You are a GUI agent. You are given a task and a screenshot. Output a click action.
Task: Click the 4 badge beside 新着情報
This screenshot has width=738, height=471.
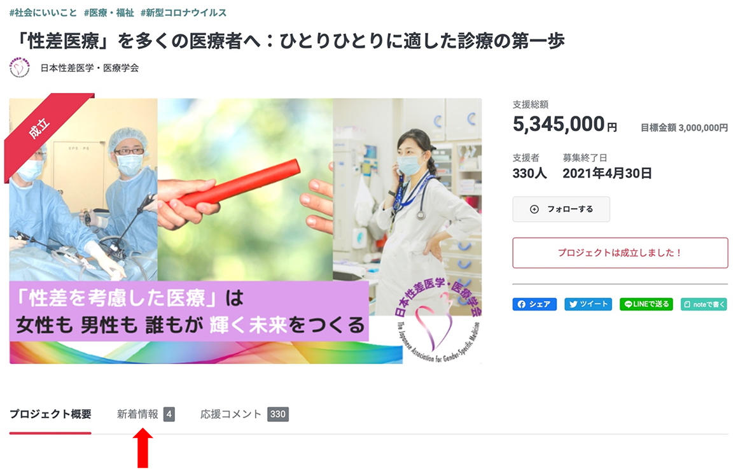(169, 414)
